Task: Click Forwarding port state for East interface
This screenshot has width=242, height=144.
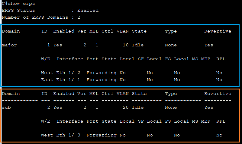Action: pyautogui.click(x=102, y=80)
